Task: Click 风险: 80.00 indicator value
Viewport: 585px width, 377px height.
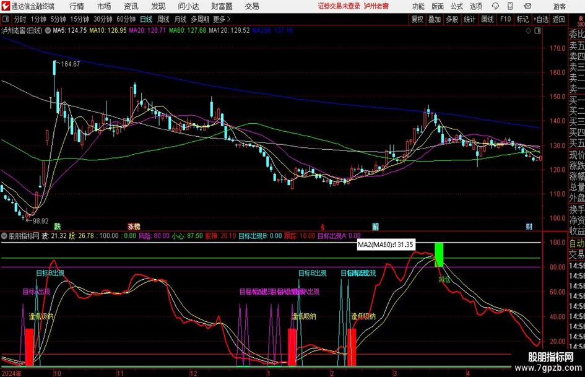Action: tap(154, 236)
